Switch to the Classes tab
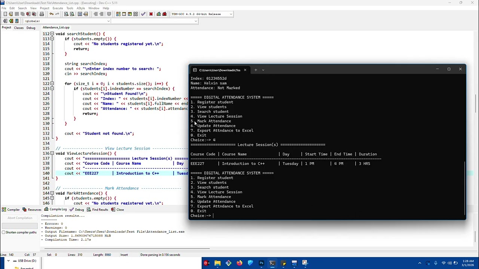 tap(19, 28)
